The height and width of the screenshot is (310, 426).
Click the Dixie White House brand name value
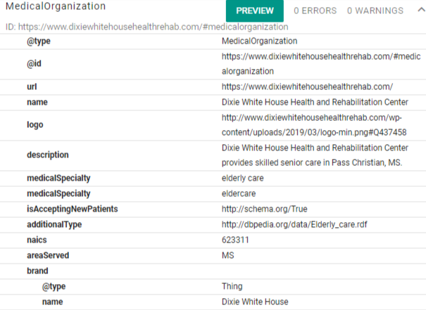[x=255, y=302]
